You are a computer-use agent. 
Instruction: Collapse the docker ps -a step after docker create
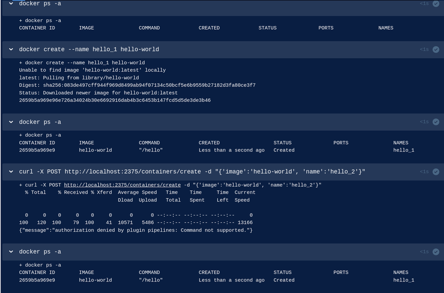point(11,122)
